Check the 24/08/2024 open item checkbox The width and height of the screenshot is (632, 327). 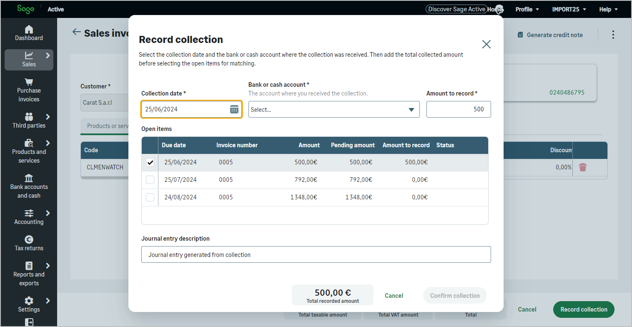coord(150,197)
